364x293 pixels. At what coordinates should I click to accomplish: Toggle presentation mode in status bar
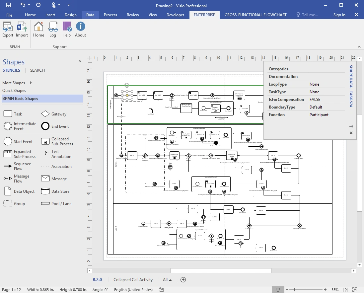click(x=278, y=290)
